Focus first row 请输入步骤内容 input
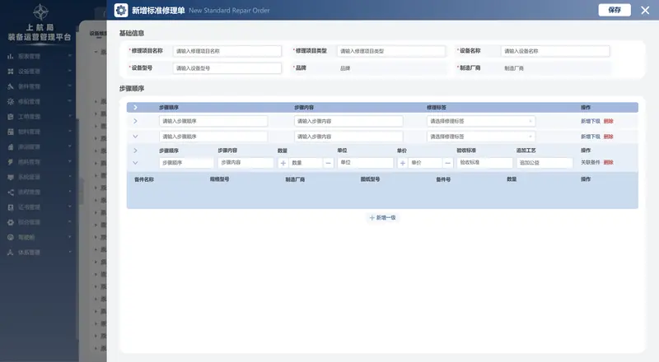This screenshot has width=659, height=362. pos(348,121)
